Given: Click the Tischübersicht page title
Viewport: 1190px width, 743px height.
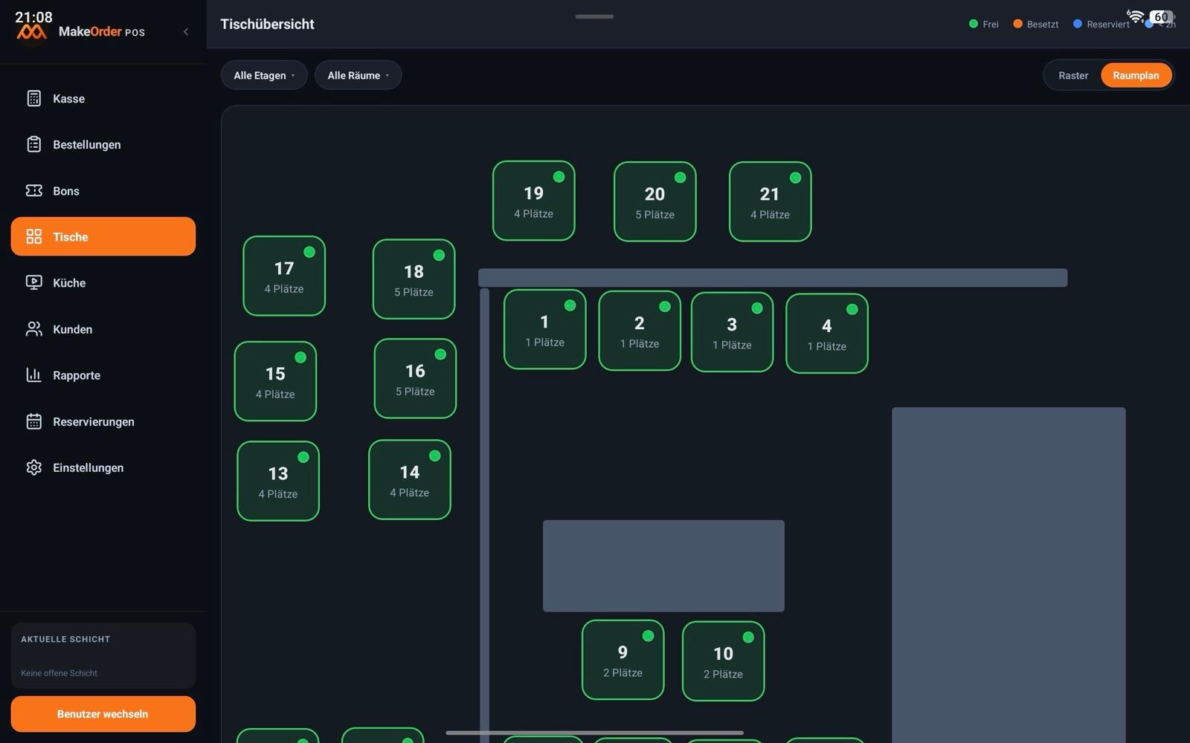Looking at the screenshot, I should (267, 24).
